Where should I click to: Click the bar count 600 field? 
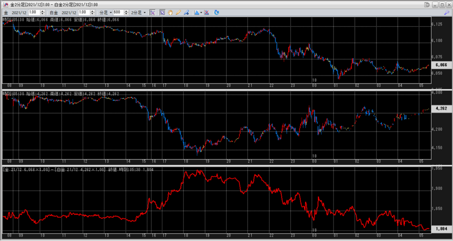tap(117, 12)
